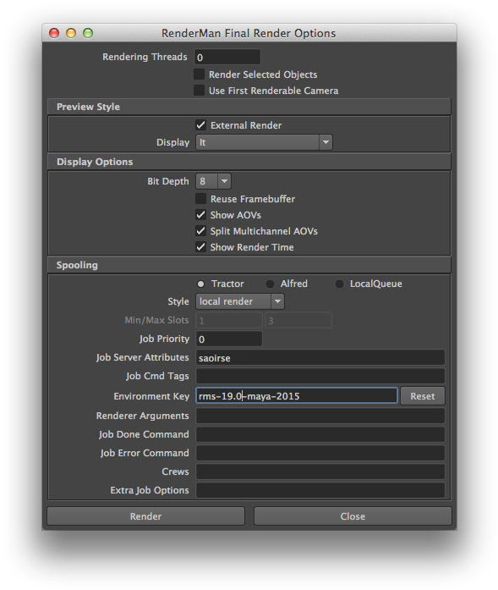This screenshot has width=498, height=590.
Task: Disable Show AOVs checkbox
Action: (x=200, y=215)
